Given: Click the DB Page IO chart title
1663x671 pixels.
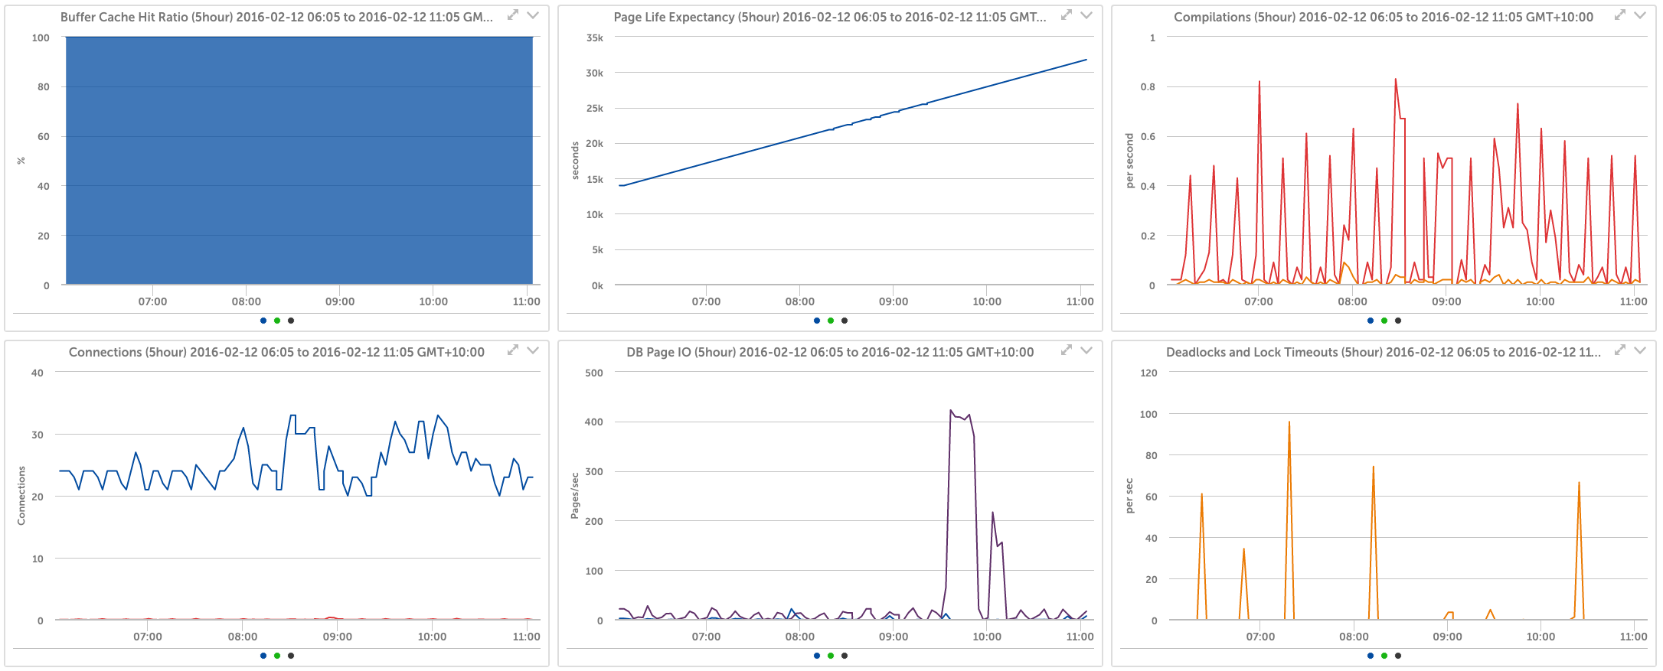Looking at the screenshot, I should click(x=830, y=352).
